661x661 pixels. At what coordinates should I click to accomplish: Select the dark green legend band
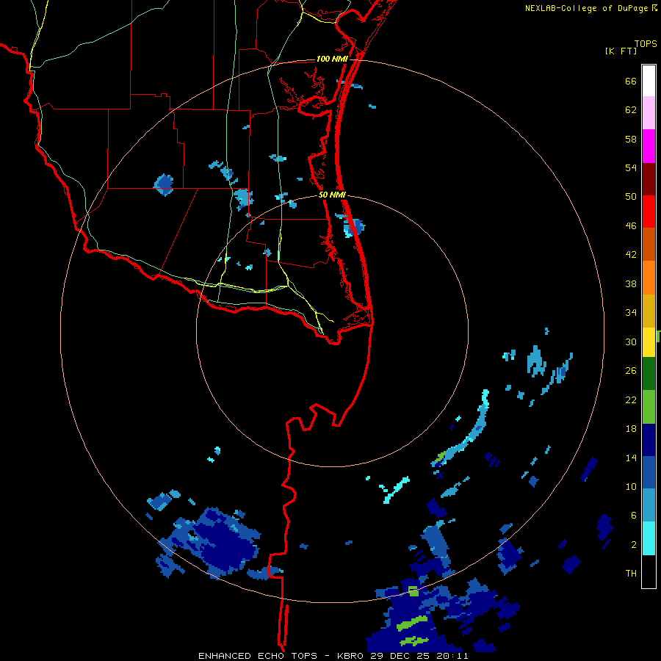coord(649,374)
